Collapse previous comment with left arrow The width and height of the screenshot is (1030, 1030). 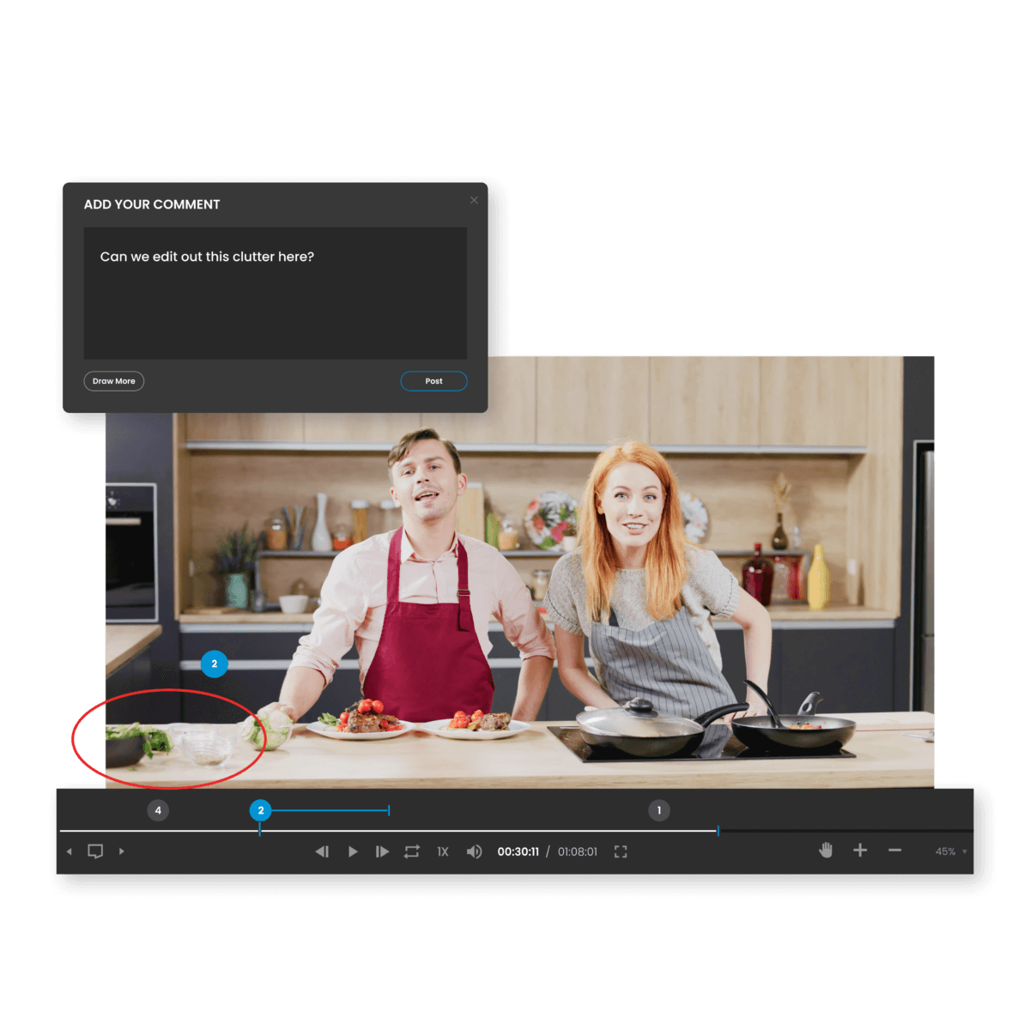[x=70, y=851]
